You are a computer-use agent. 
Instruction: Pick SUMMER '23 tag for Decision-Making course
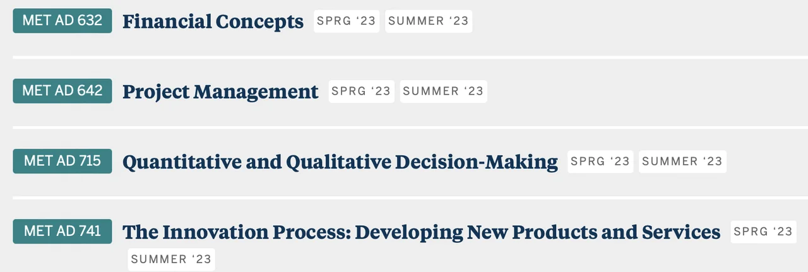tap(682, 161)
